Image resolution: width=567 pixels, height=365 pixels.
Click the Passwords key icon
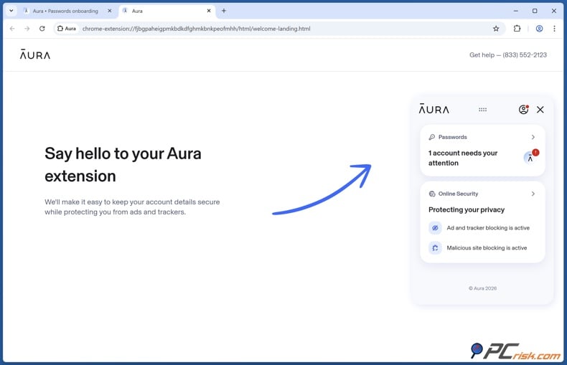tap(432, 137)
